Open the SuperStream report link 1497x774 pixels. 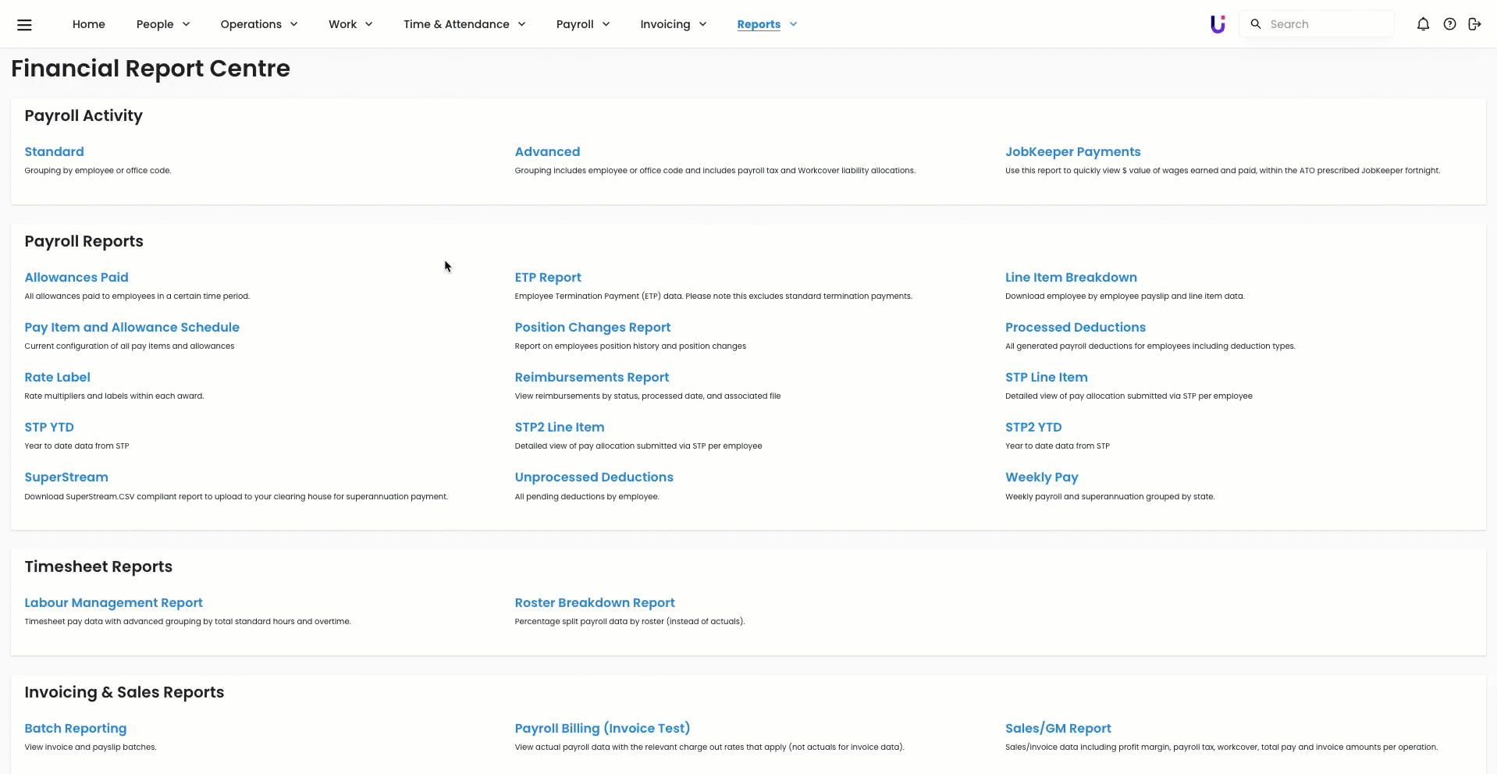(x=66, y=477)
